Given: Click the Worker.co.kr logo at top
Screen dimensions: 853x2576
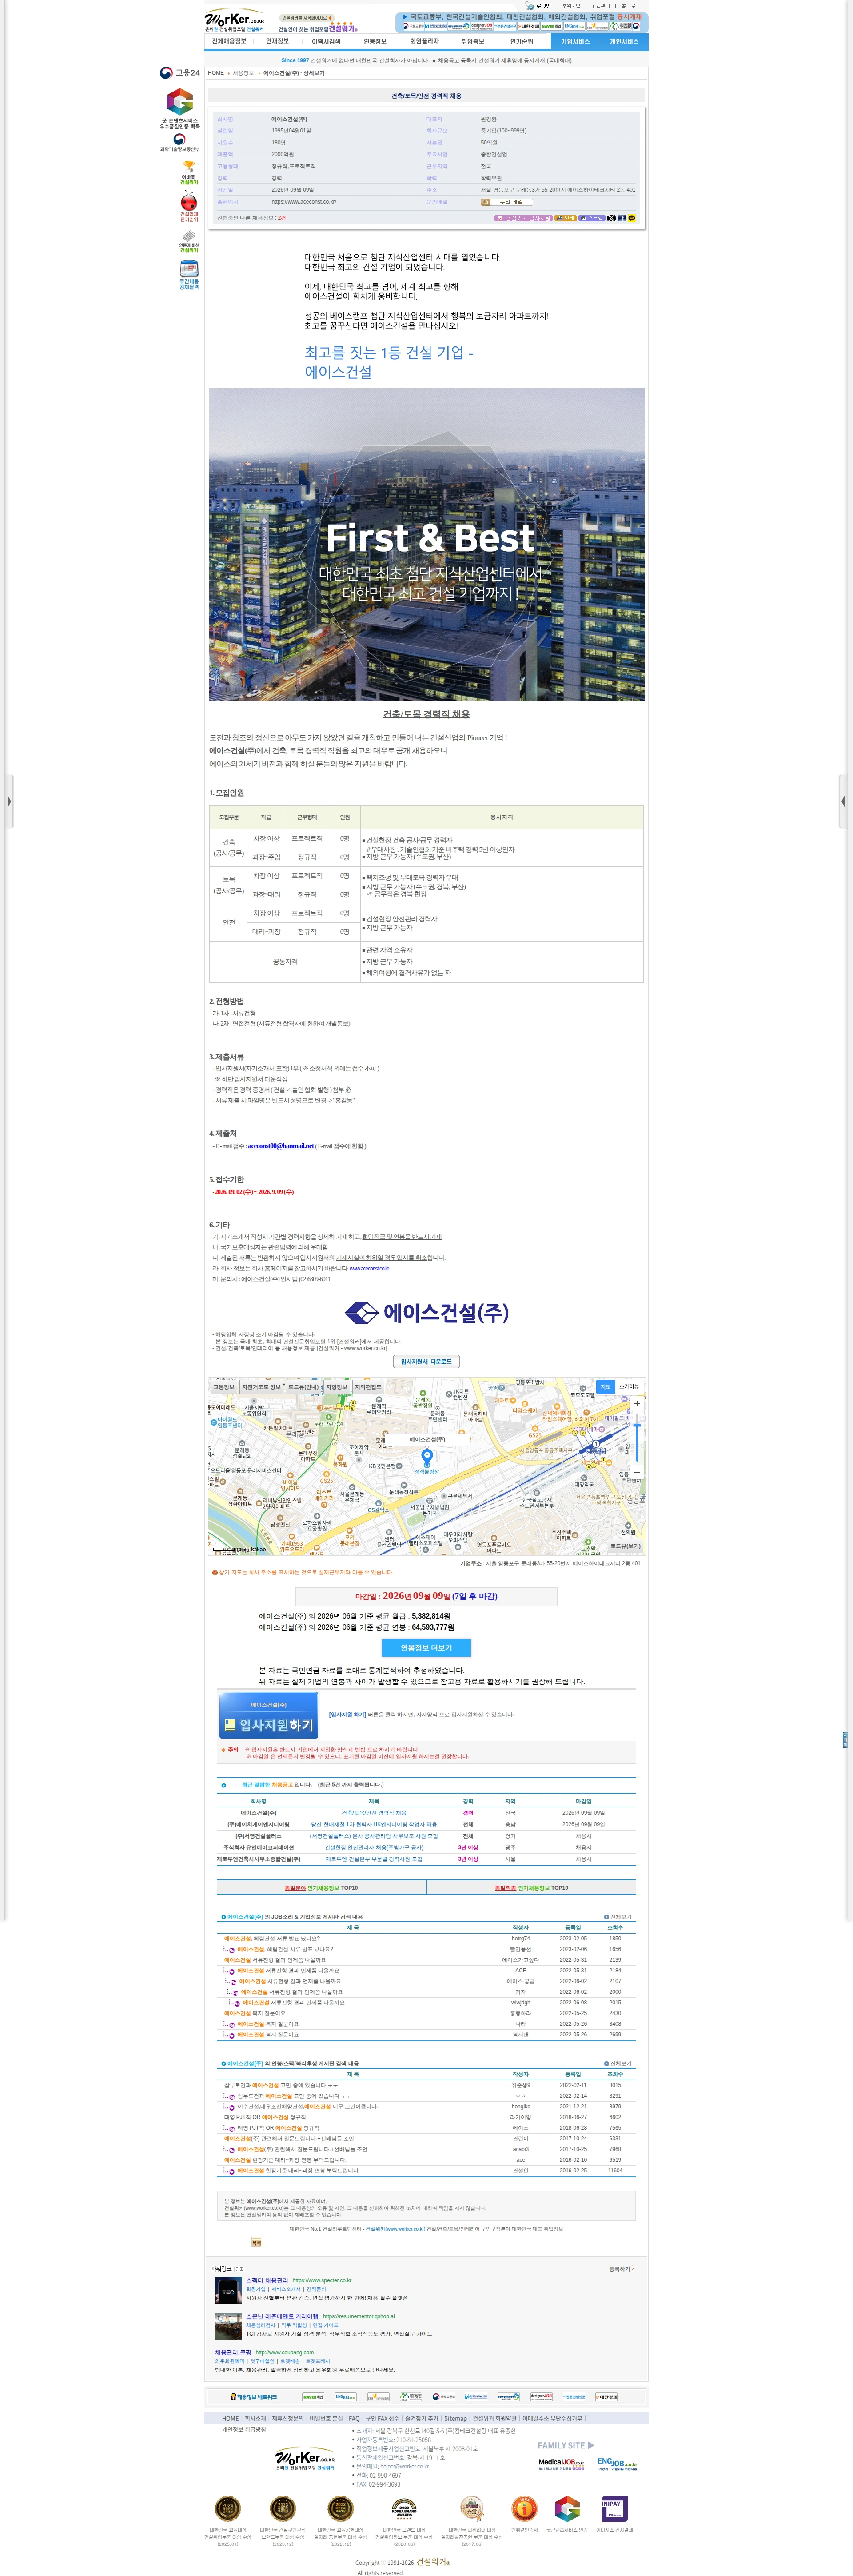Looking at the screenshot, I should [235, 21].
